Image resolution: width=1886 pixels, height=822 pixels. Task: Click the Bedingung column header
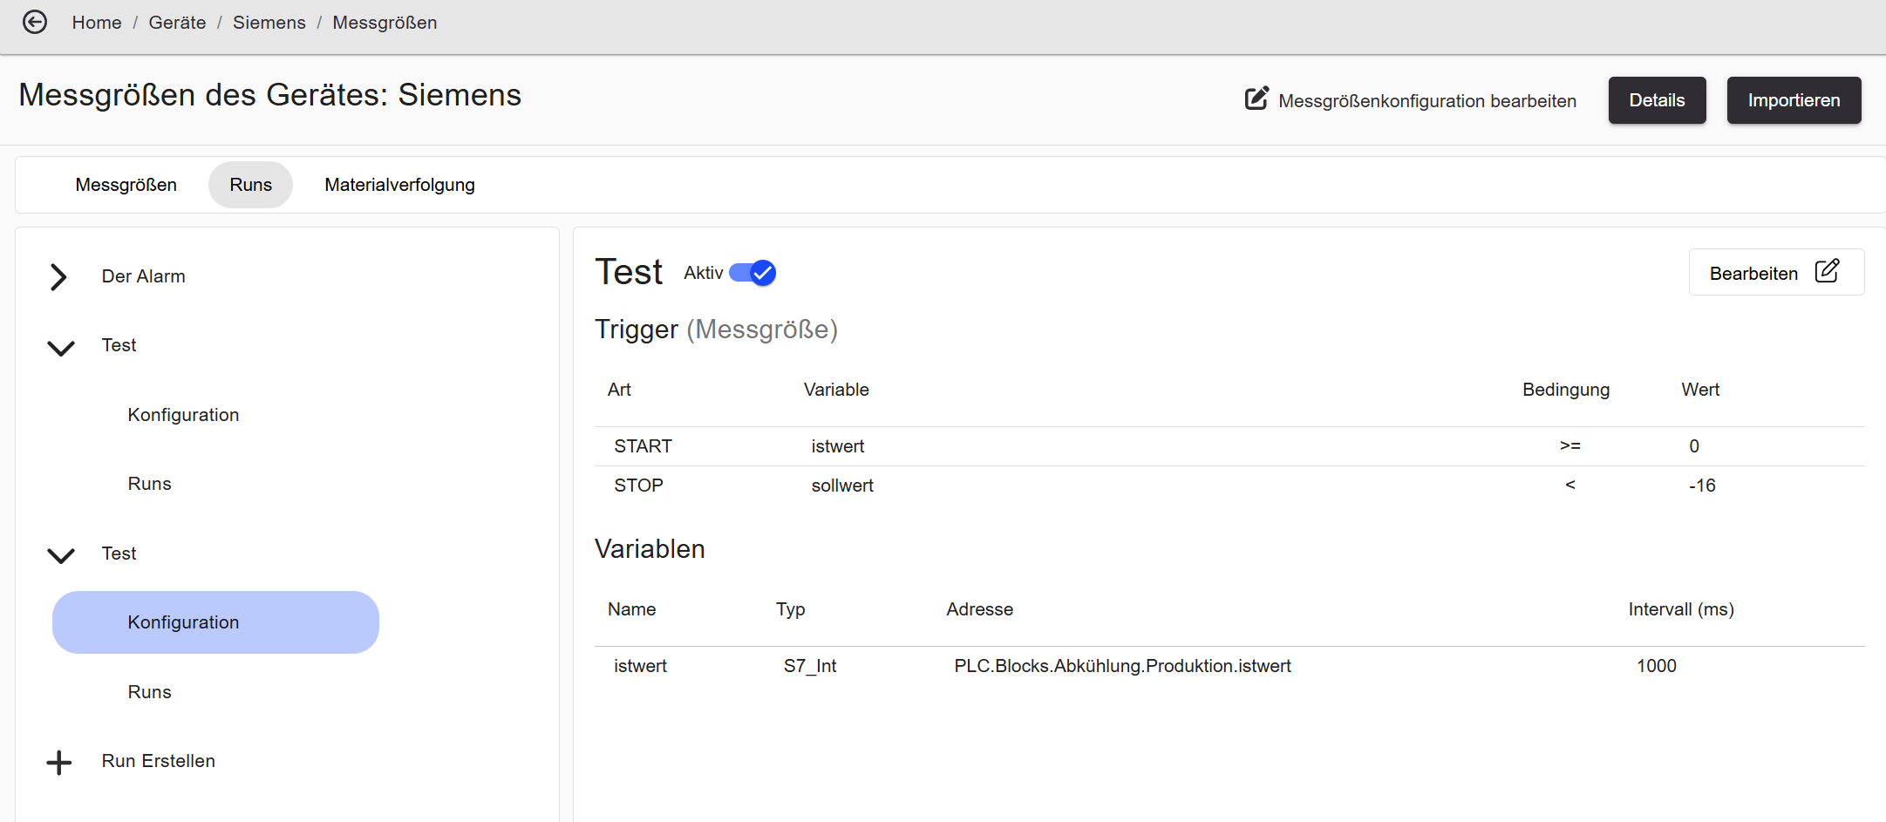pyautogui.click(x=1566, y=390)
